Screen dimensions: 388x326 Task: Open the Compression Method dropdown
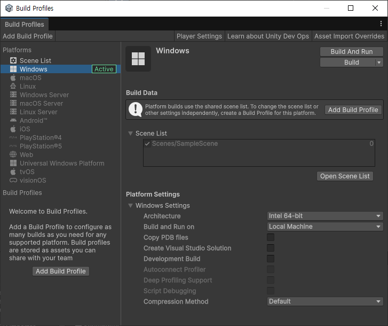(x=325, y=301)
